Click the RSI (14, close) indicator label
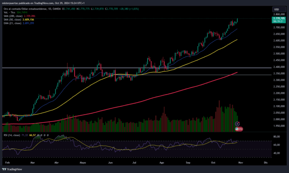Image resolution: width=289 pixels, height=173 pixels. coord(12,135)
